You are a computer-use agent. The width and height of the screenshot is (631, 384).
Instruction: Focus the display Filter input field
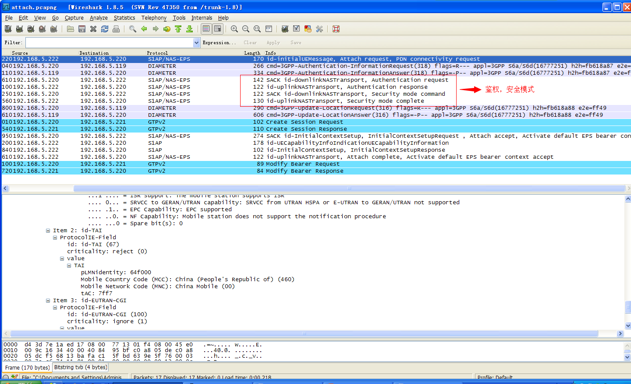coord(110,42)
